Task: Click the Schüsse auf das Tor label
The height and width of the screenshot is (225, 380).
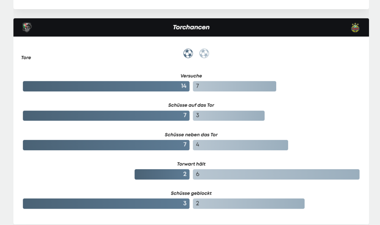Action: click(191, 105)
